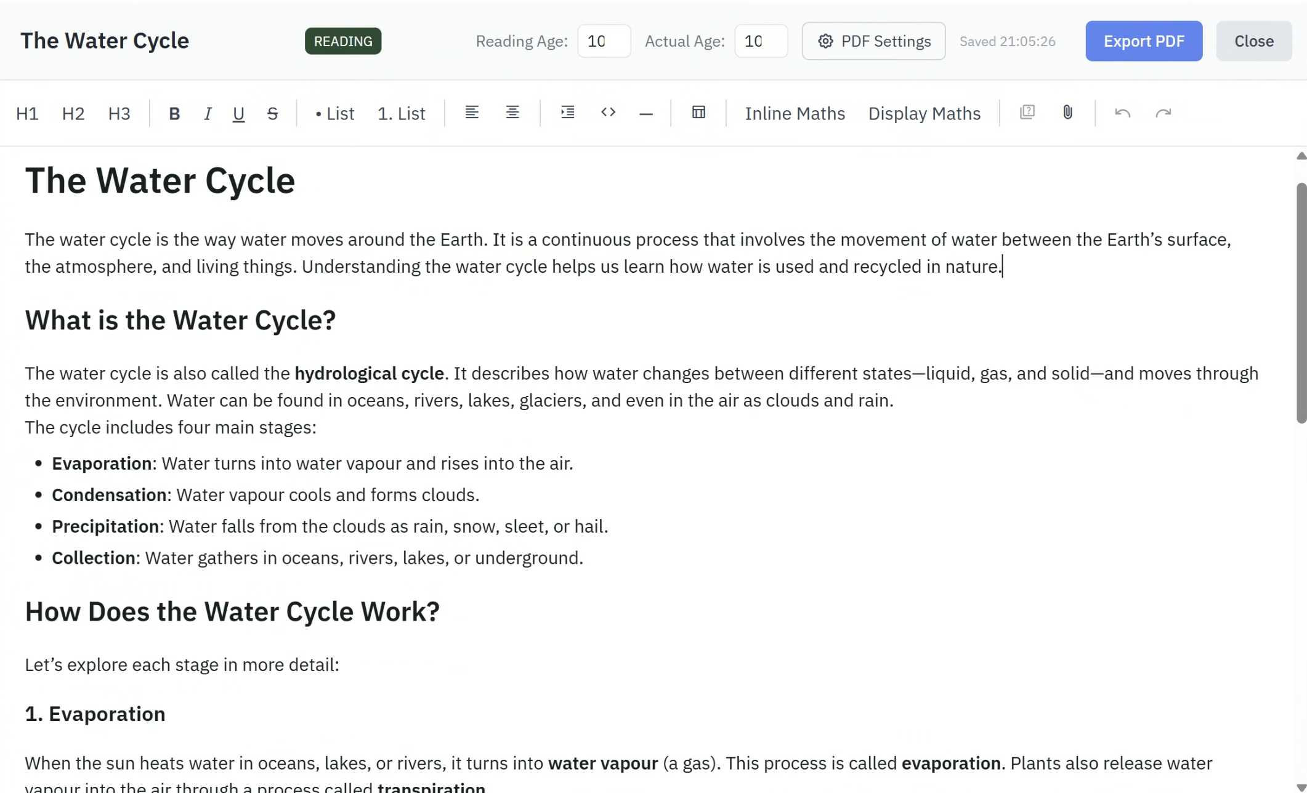Create a numbered list

click(401, 113)
